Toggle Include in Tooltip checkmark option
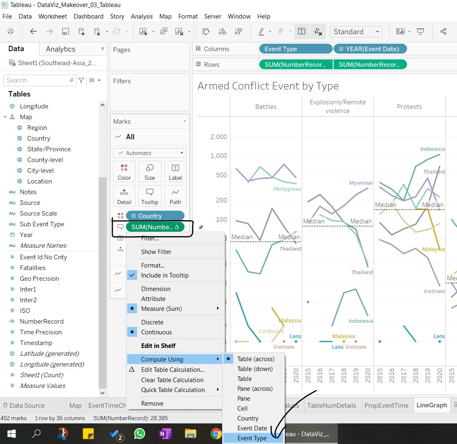The image size is (457, 444). click(x=164, y=275)
